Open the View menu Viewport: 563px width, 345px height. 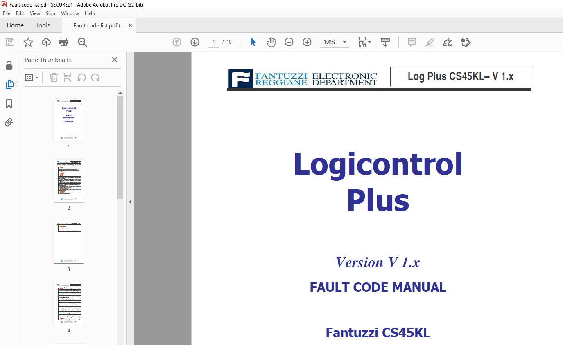click(35, 13)
